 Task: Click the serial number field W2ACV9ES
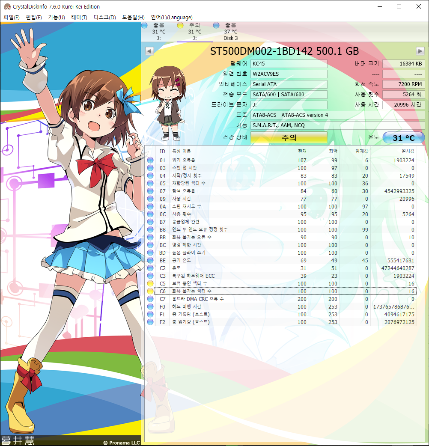click(x=289, y=74)
